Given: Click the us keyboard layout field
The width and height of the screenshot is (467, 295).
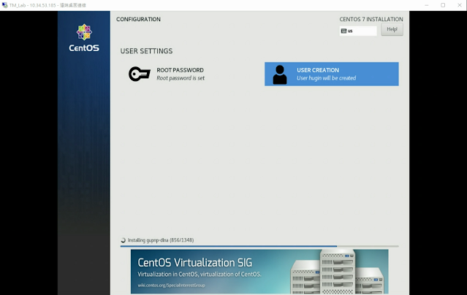Looking at the screenshot, I should tap(358, 31).
